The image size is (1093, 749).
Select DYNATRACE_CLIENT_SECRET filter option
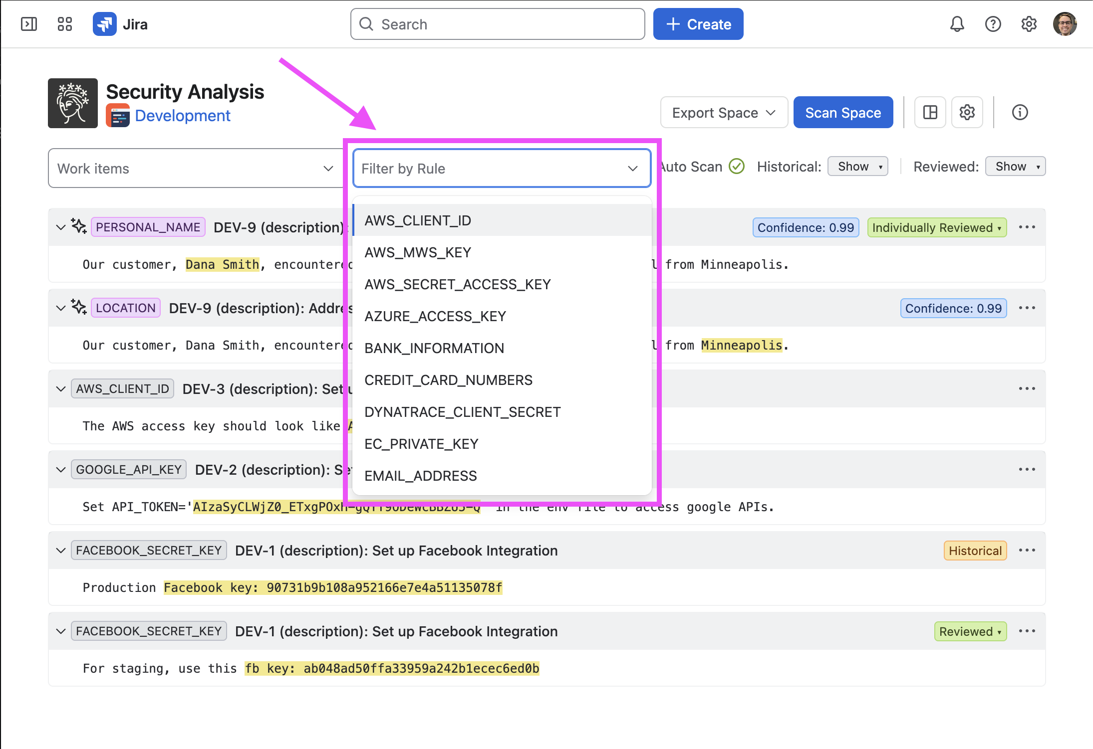[502, 412]
